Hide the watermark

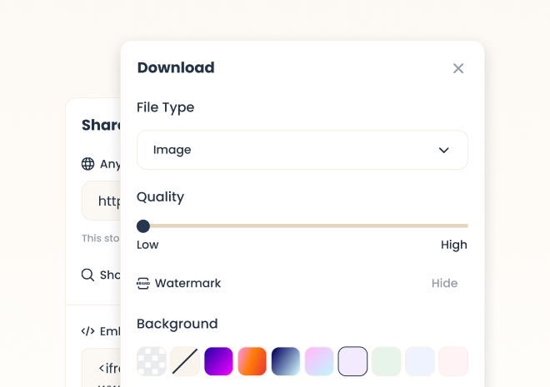(444, 283)
